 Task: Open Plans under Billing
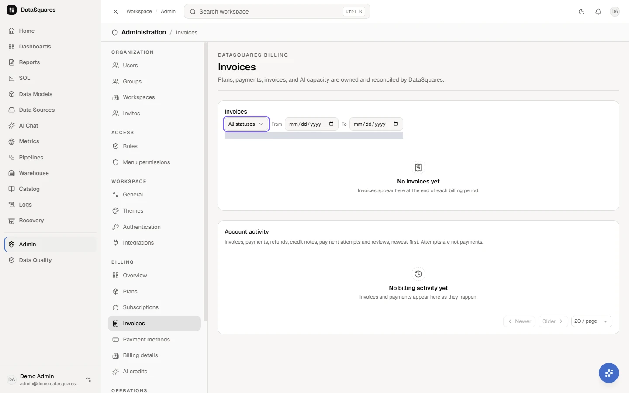154,292
